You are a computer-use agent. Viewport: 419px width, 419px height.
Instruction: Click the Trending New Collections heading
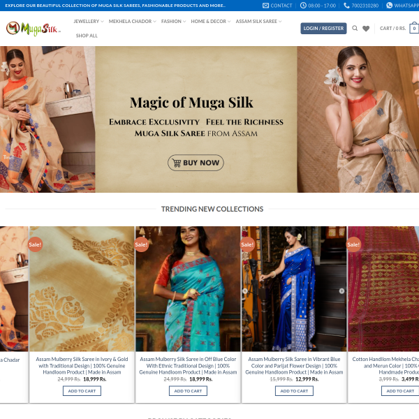[212, 209]
